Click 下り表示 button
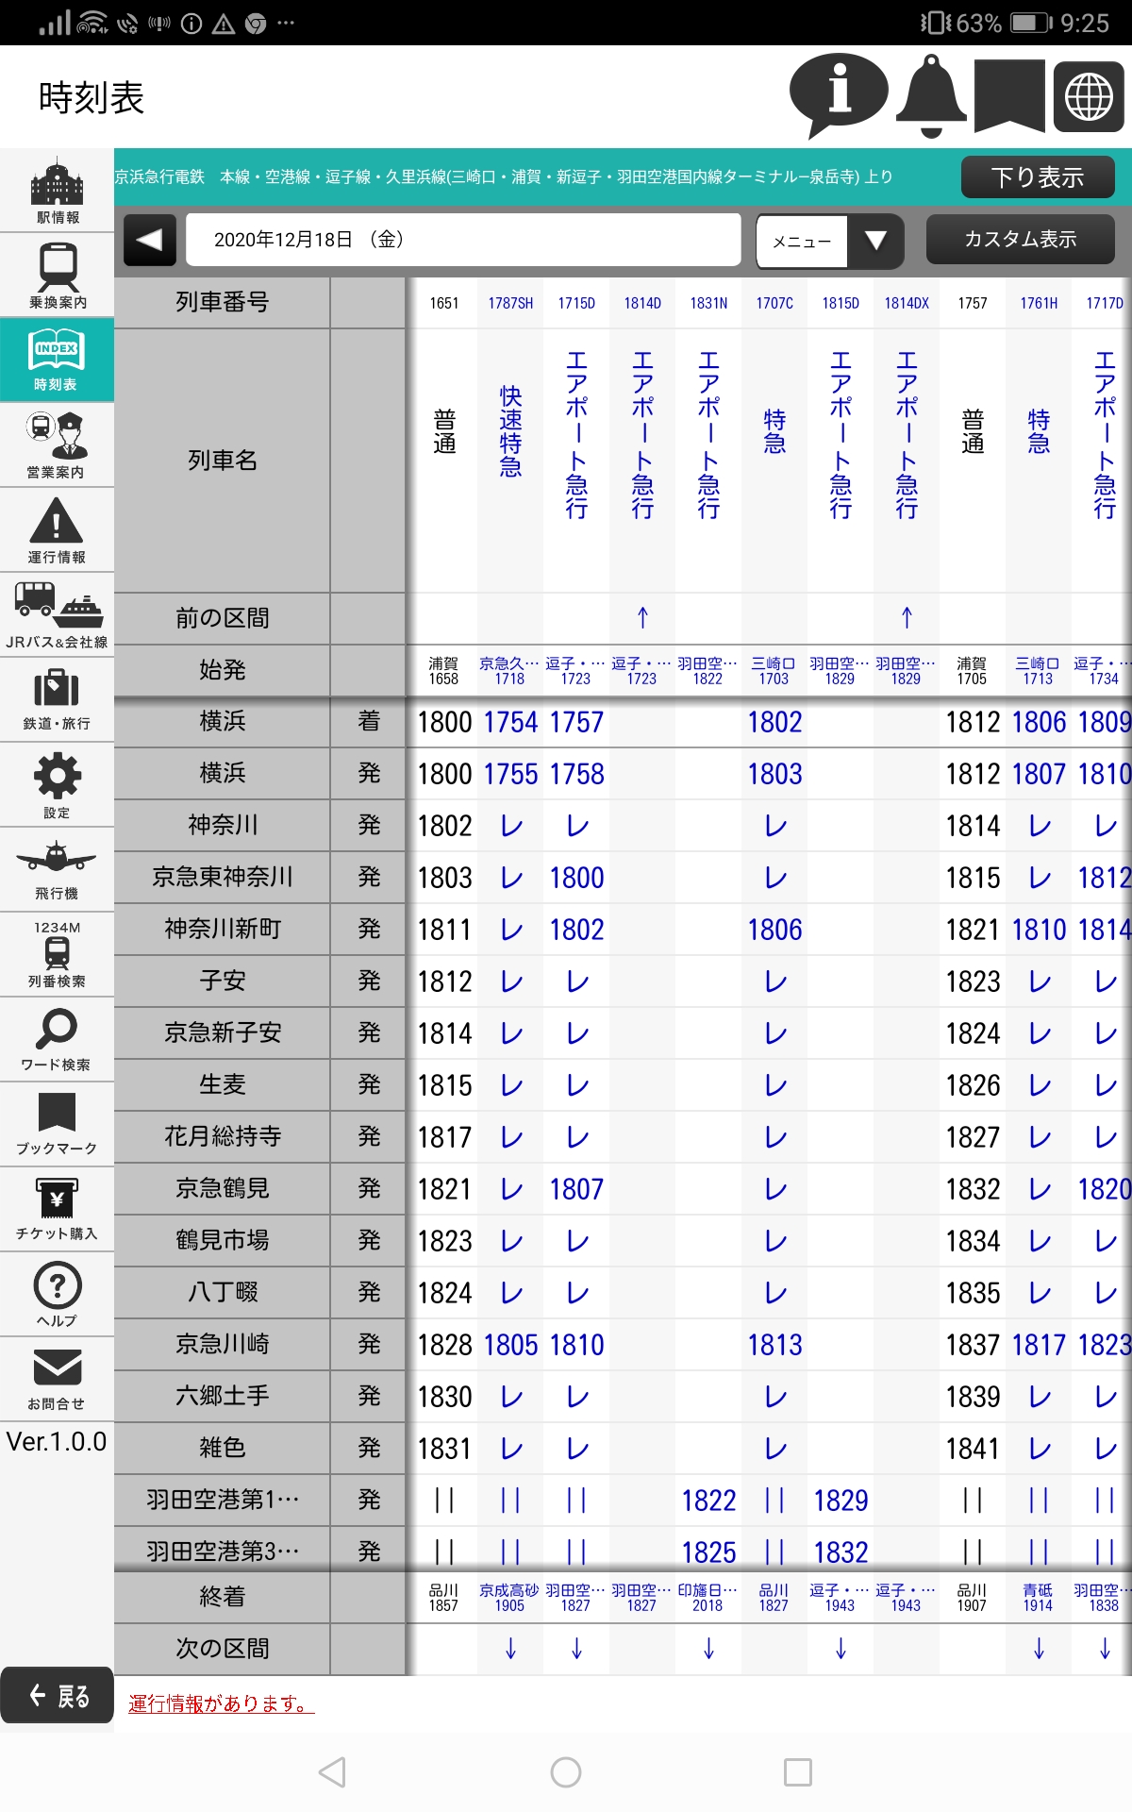 [x=1038, y=176]
